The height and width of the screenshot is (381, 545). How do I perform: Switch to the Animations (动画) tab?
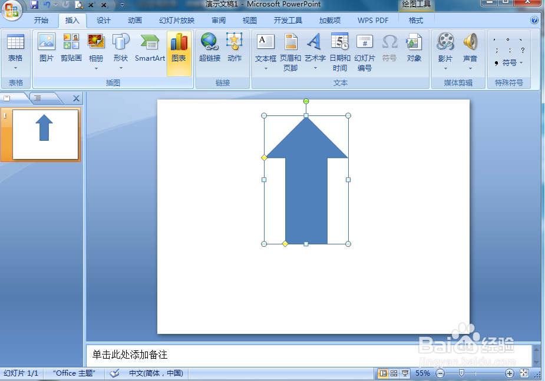click(x=135, y=21)
